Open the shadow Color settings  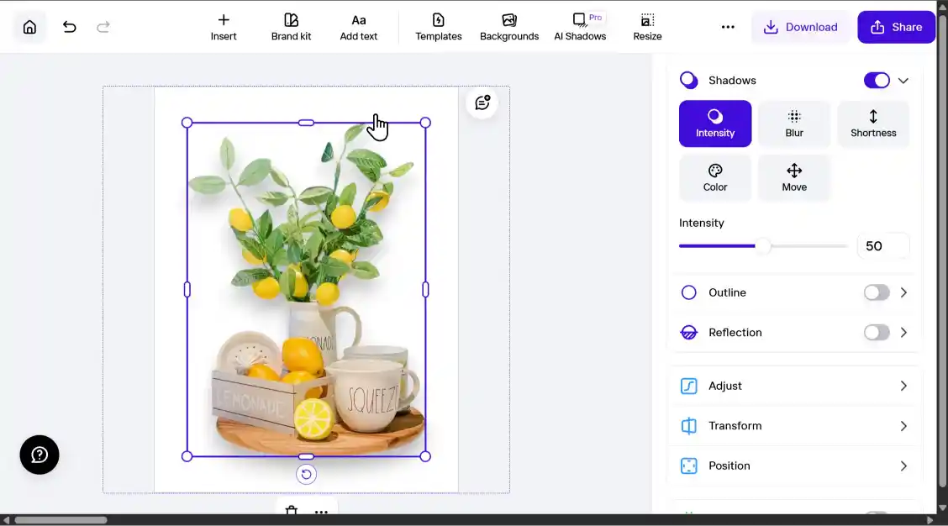tap(715, 177)
